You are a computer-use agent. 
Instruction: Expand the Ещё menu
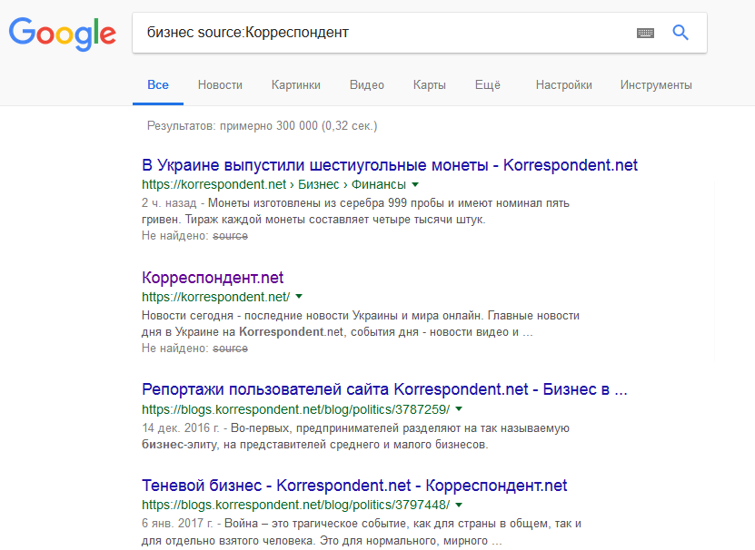[487, 85]
